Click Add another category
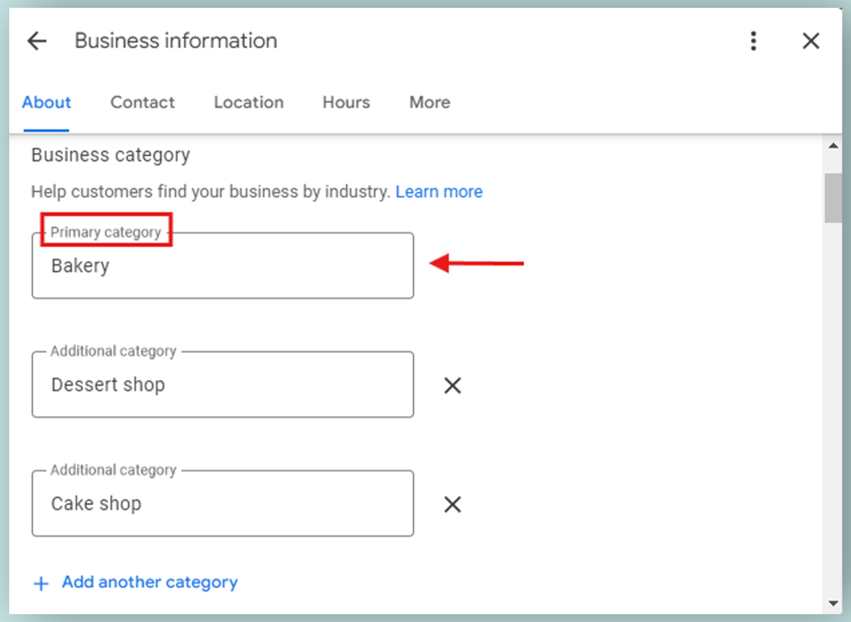The width and height of the screenshot is (851, 622). click(149, 582)
